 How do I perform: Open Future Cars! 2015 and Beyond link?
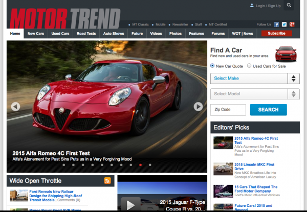pyautogui.click(x=253, y=207)
